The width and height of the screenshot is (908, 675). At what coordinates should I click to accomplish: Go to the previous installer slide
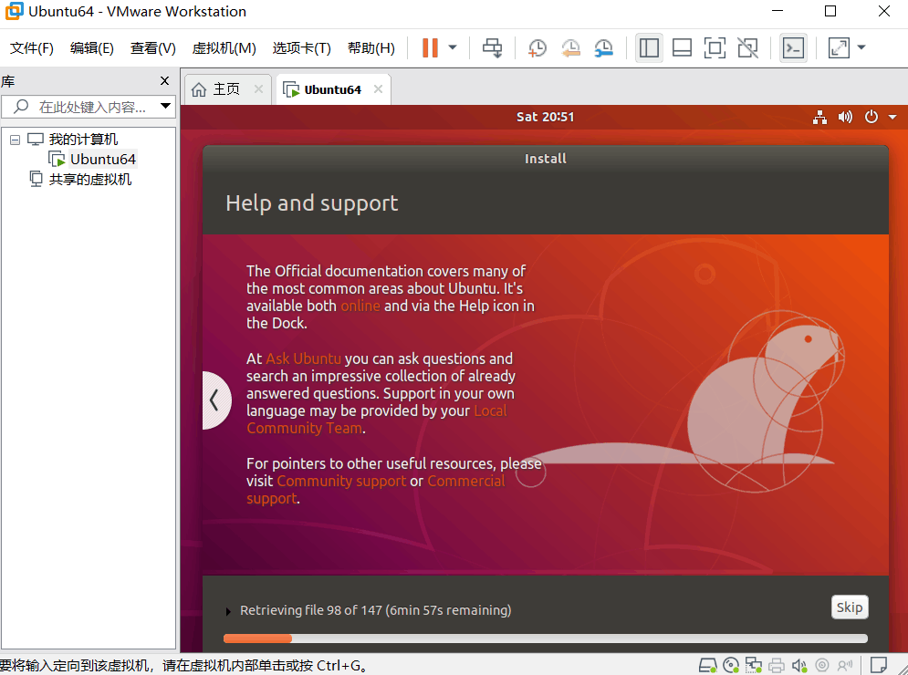[x=216, y=400]
